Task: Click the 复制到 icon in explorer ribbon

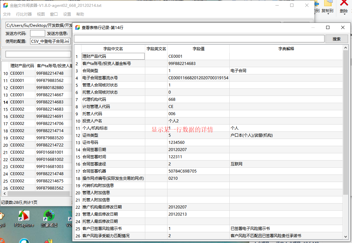Action: (327, 3)
